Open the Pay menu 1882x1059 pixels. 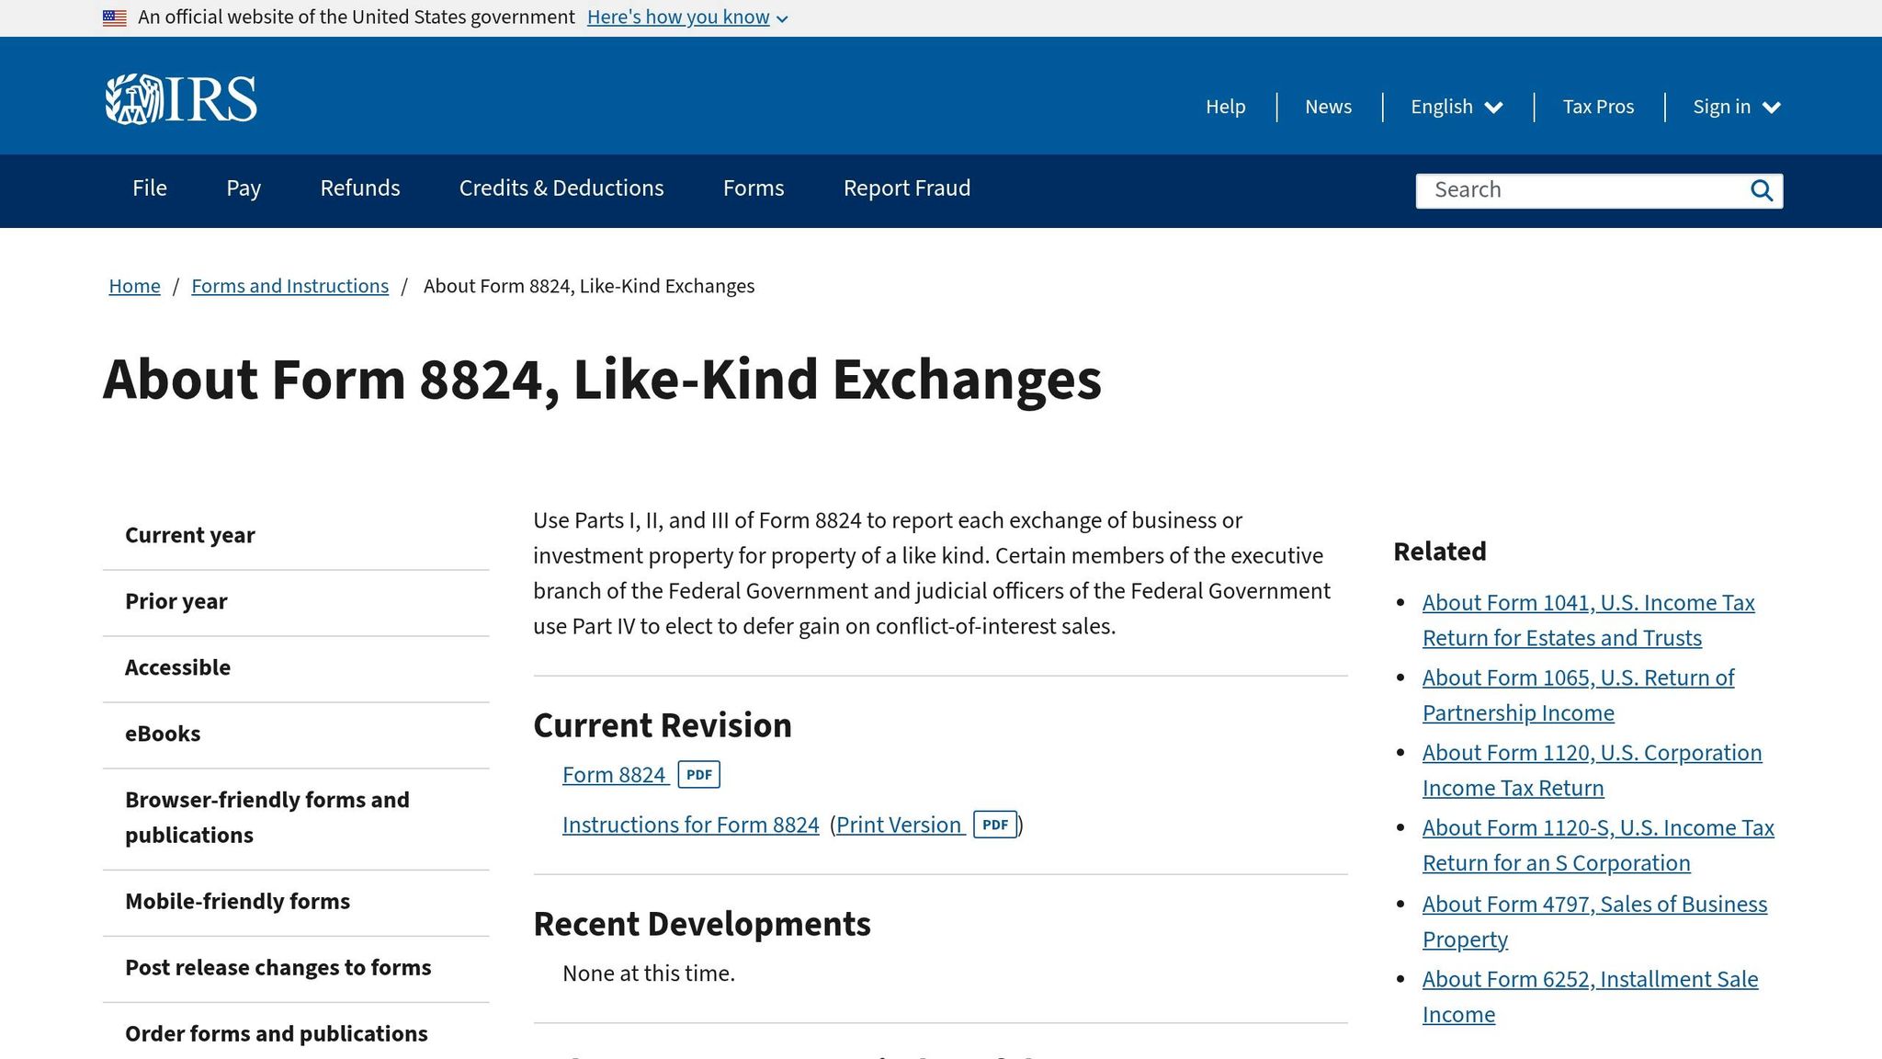(244, 188)
